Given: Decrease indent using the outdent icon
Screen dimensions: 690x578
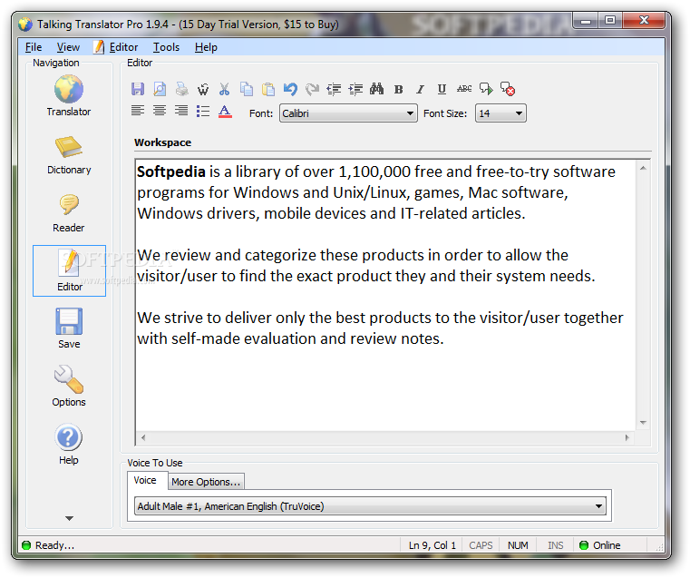Looking at the screenshot, I should coord(334,89).
